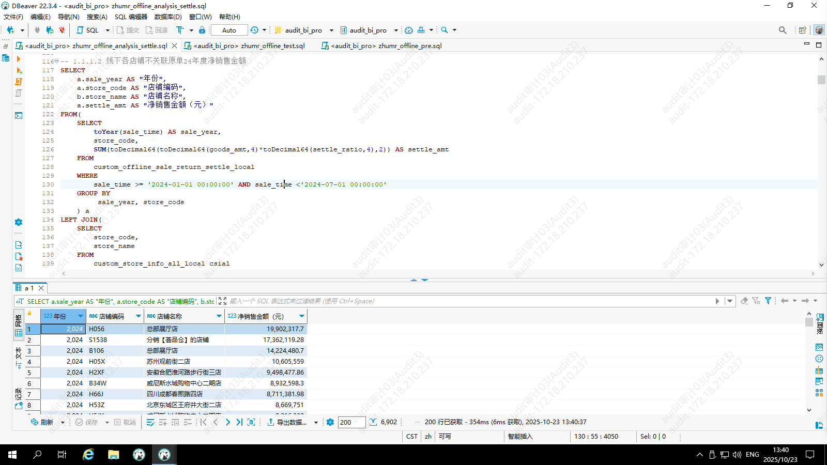Image resolution: width=827 pixels, height=465 pixels.
Task: Click the execute SQL statement arrow icon
Action: point(19,59)
